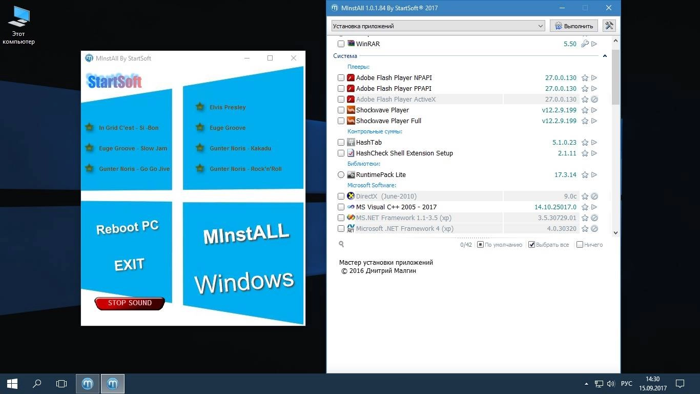Select RuntimePack Lite radio button

point(341,175)
